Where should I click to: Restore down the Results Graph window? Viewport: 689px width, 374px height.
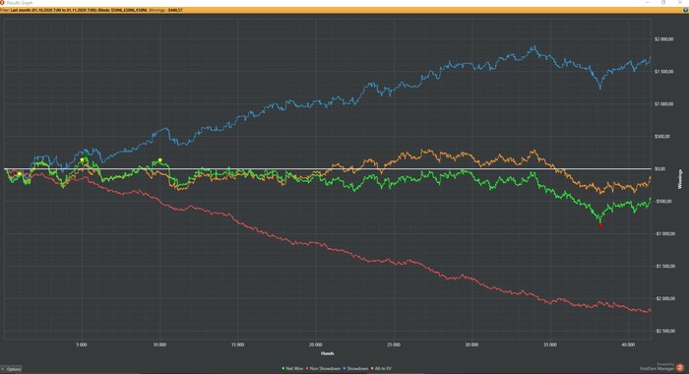click(663, 3)
